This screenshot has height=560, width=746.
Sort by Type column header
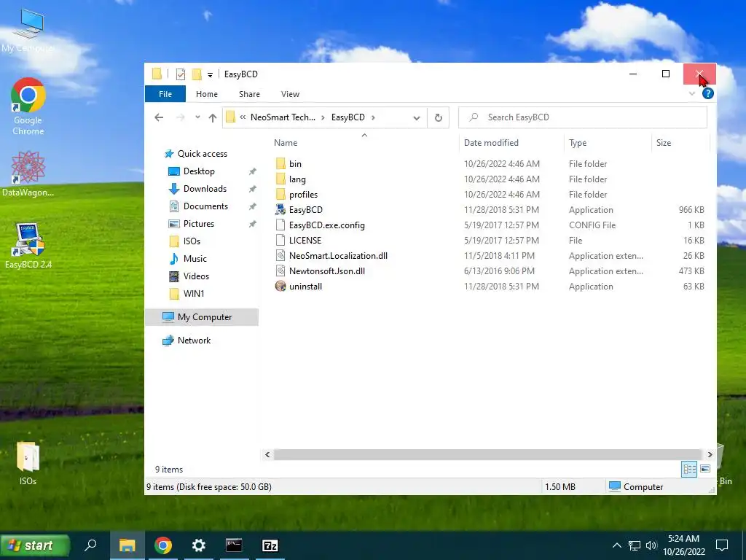coord(578,143)
